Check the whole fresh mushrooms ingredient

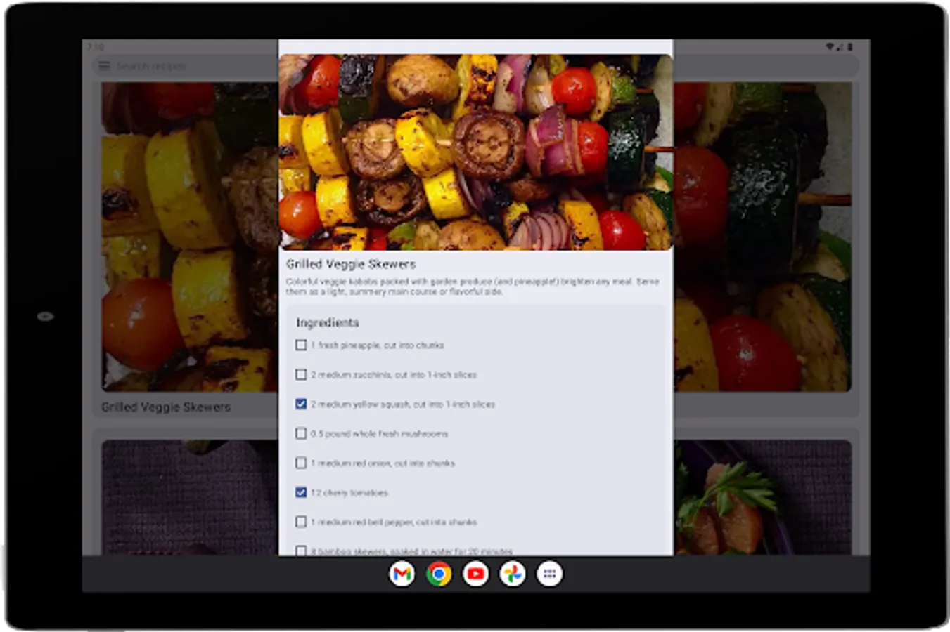coord(301,434)
